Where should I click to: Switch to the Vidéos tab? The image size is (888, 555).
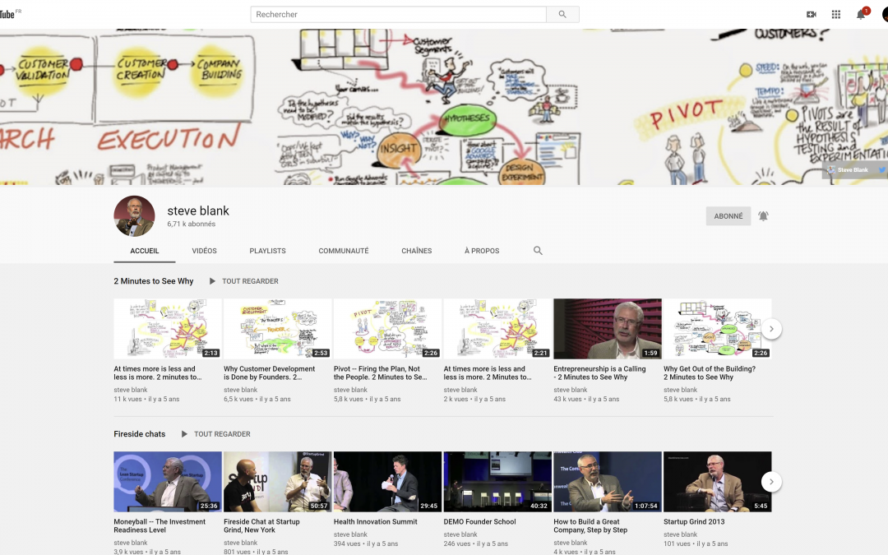[205, 251]
